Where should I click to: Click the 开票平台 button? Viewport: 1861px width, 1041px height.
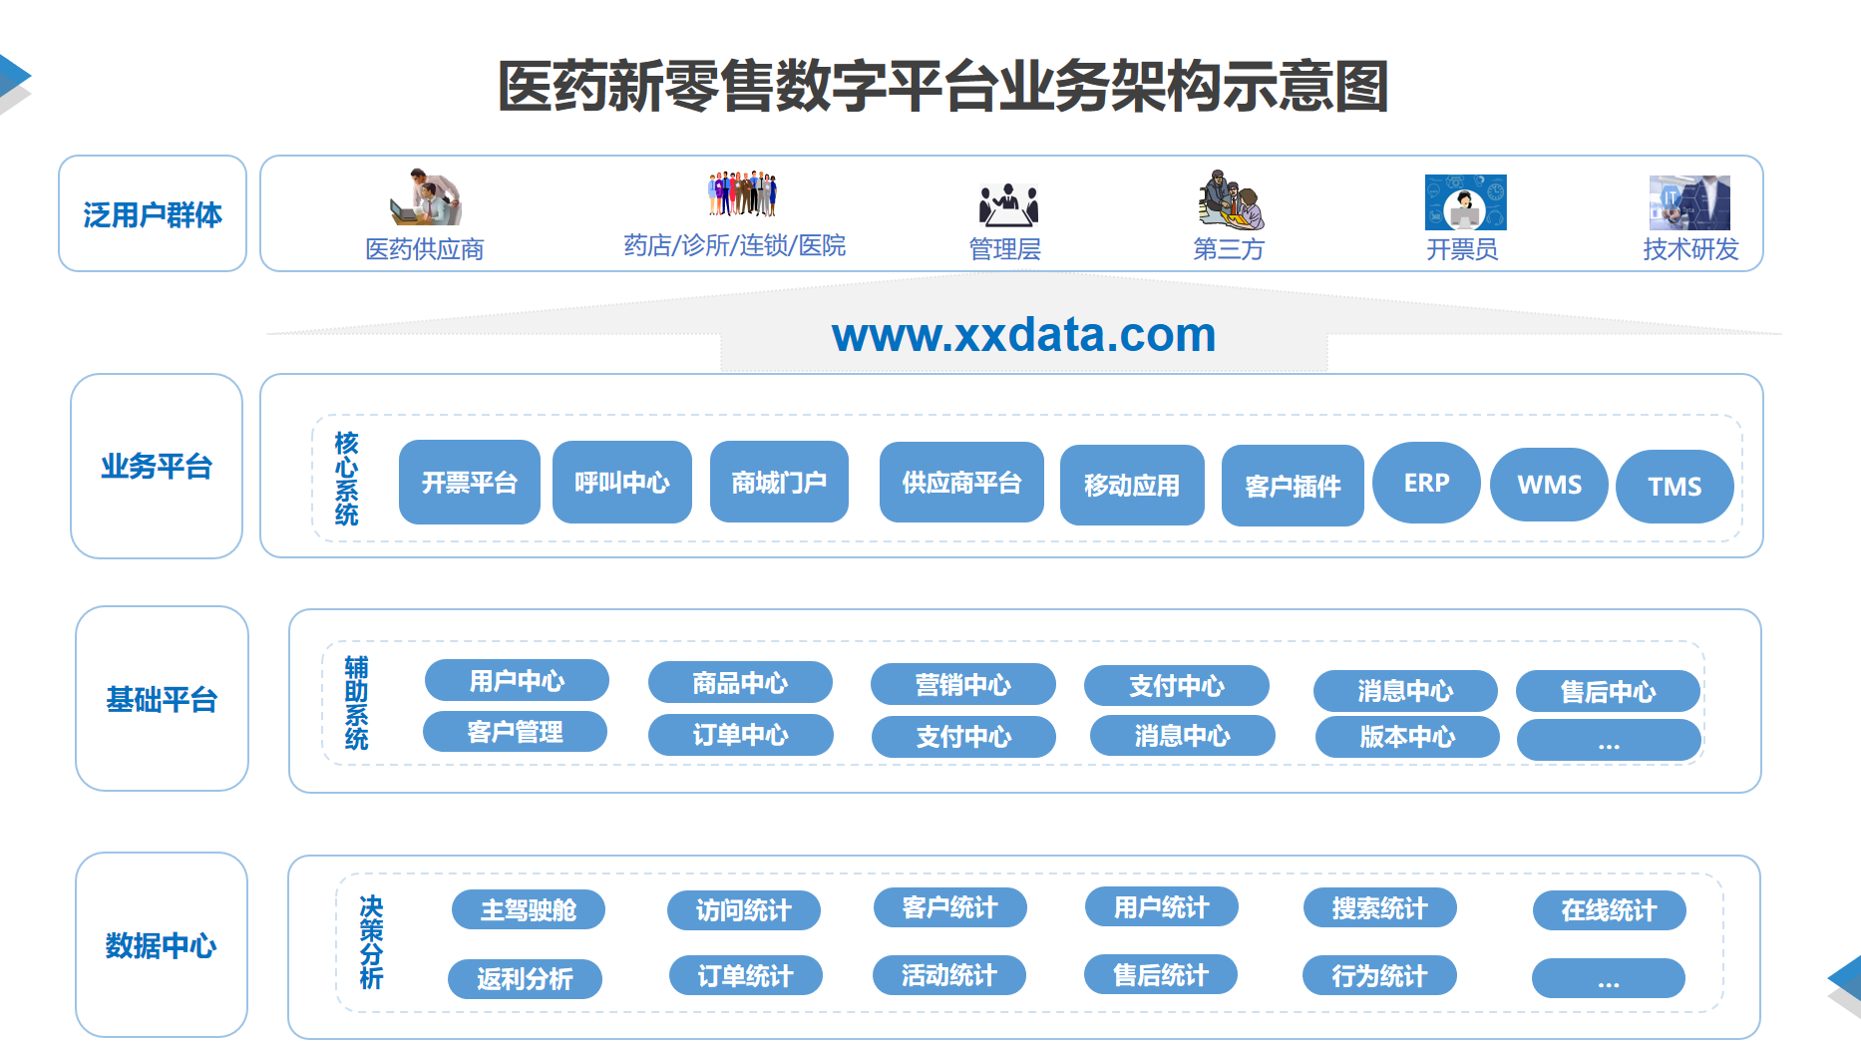[469, 483]
